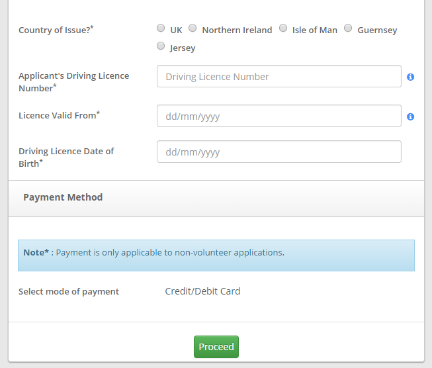
Task: Click the bold Note* label
Action: click(x=37, y=252)
